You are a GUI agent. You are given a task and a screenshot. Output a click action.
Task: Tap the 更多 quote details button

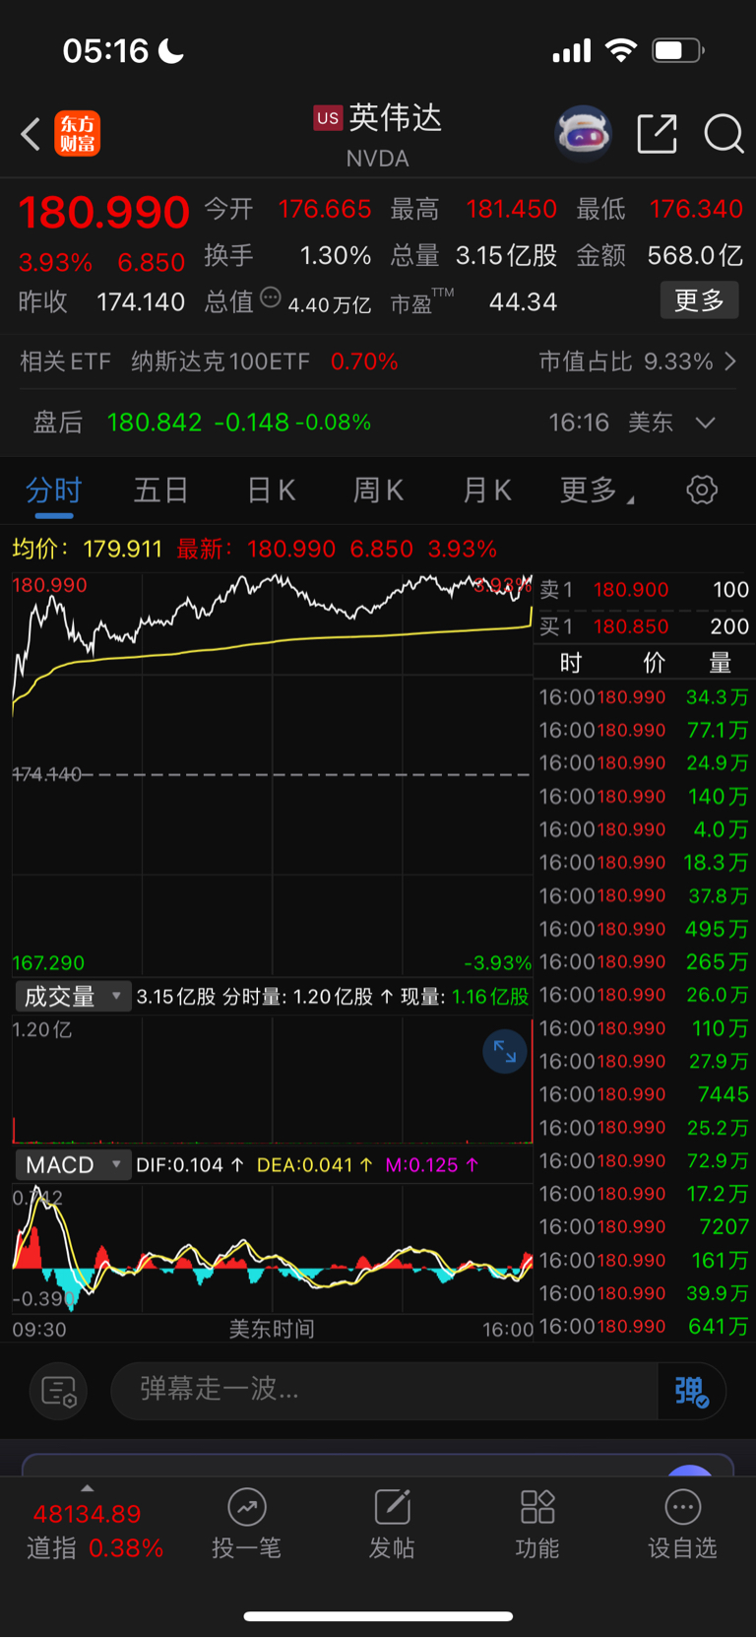(x=699, y=300)
